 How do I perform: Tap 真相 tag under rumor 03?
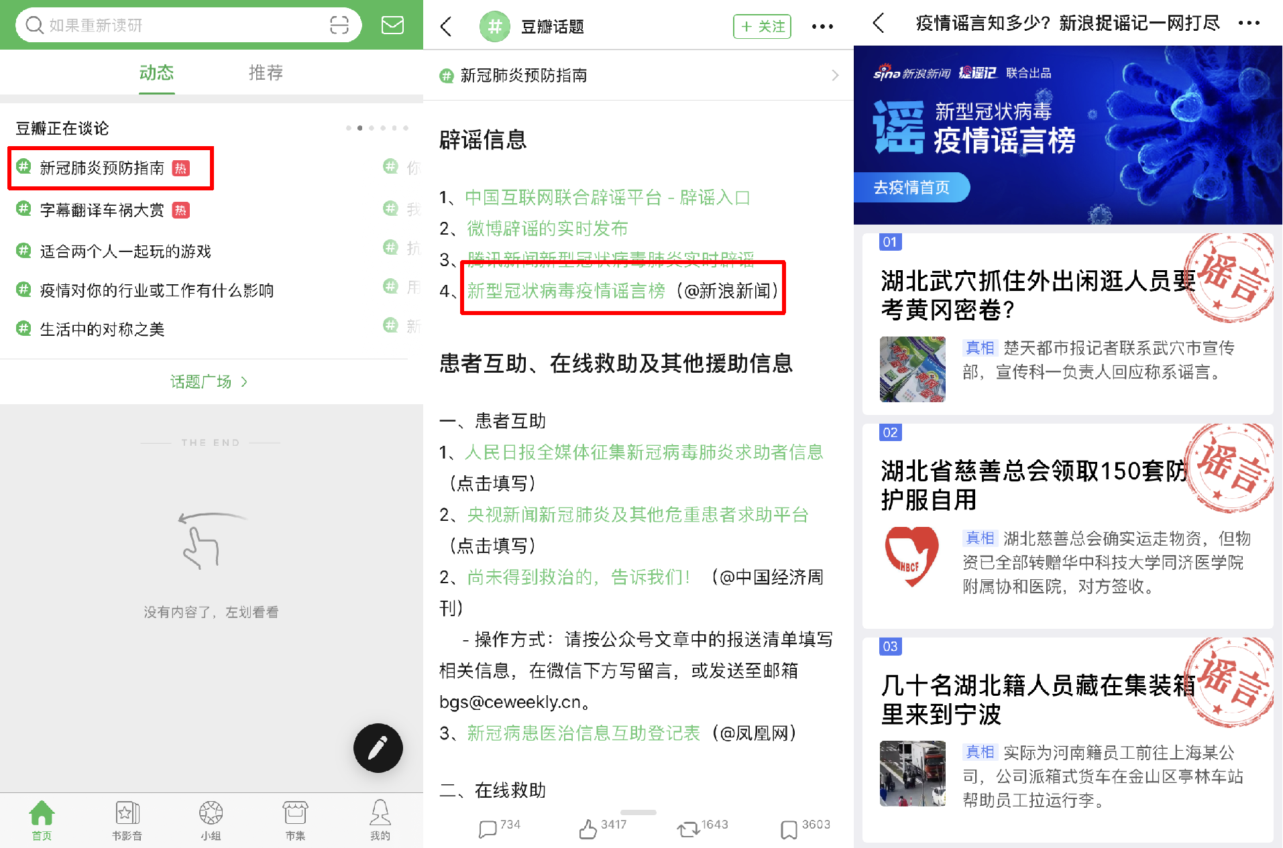[x=980, y=752]
